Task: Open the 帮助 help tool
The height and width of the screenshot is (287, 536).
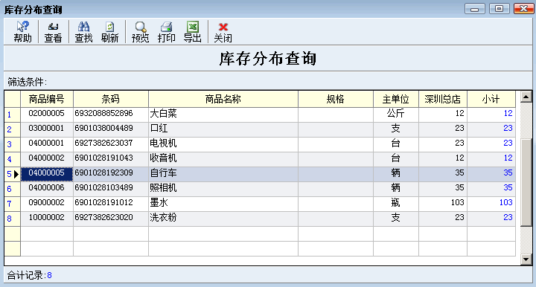Action: 22,32
